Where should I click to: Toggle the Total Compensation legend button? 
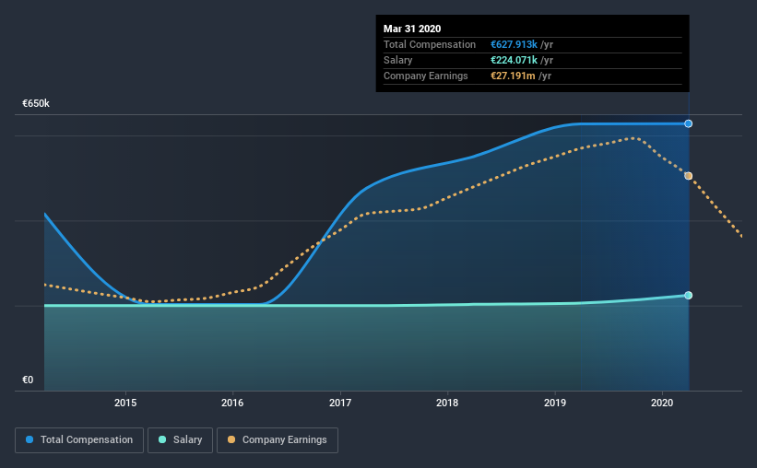(x=79, y=440)
